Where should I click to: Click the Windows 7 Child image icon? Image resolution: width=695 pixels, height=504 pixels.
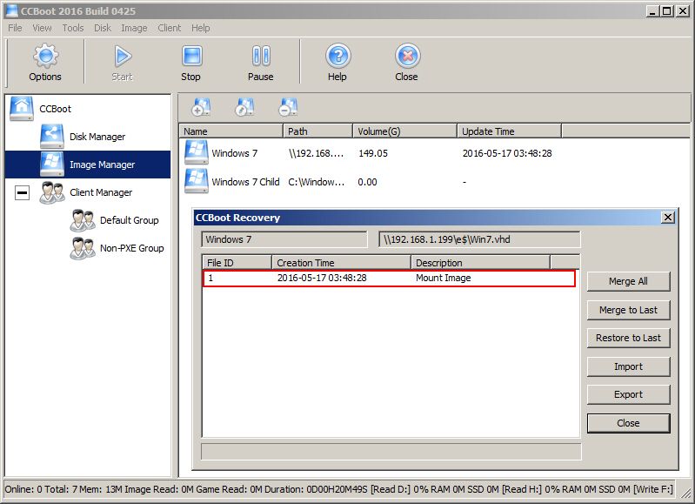point(197,181)
